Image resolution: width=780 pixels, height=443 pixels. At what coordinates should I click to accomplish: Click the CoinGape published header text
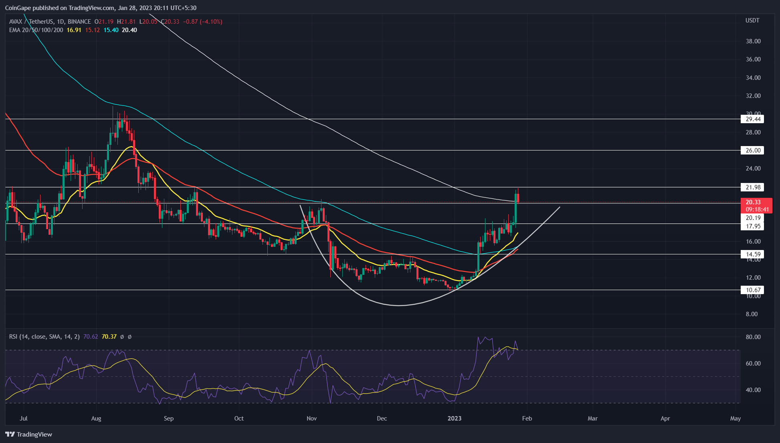pyautogui.click(x=101, y=8)
